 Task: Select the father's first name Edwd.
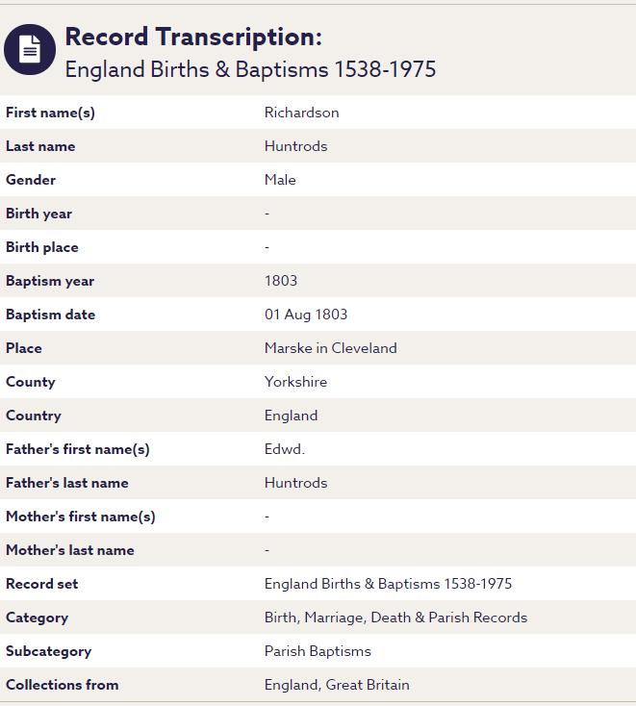pos(284,449)
